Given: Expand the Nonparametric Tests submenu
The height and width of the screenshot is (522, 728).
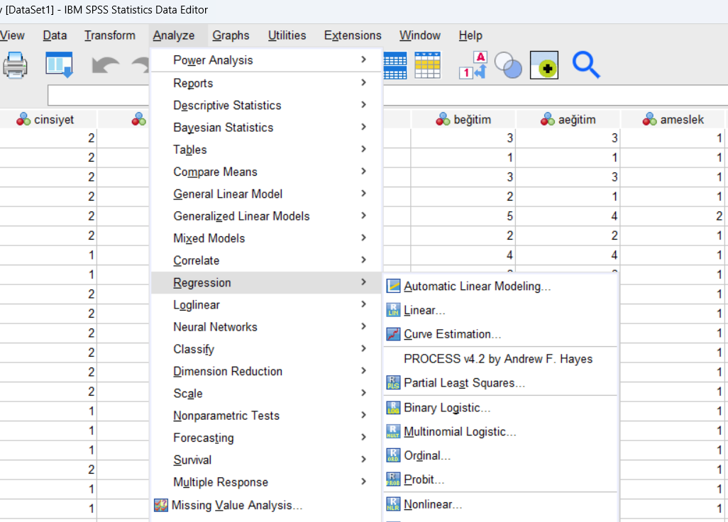Looking at the screenshot, I should (x=226, y=416).
